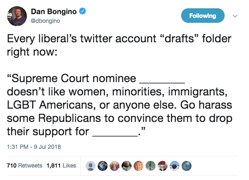Expand the tweet options chevron
249x180 pixels.
click(x=235, y=16)
